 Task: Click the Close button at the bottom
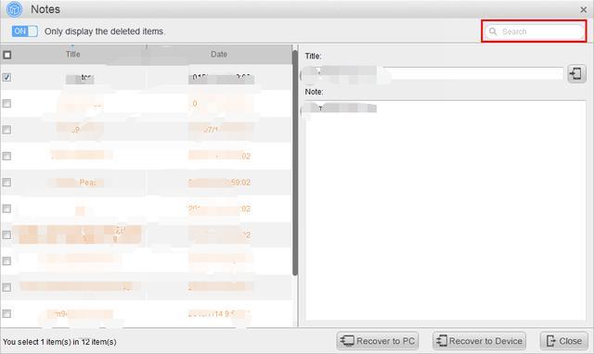click(564, 341)
